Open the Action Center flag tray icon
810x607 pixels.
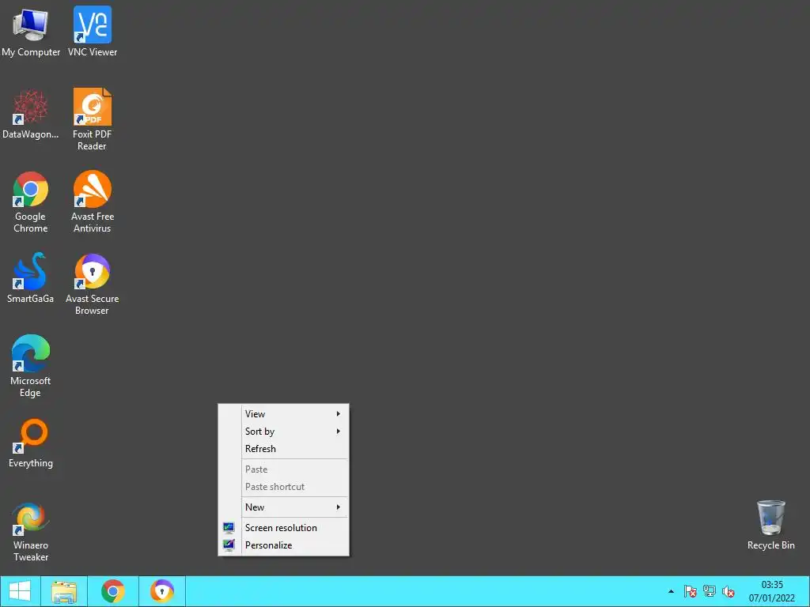click(690, 591)
